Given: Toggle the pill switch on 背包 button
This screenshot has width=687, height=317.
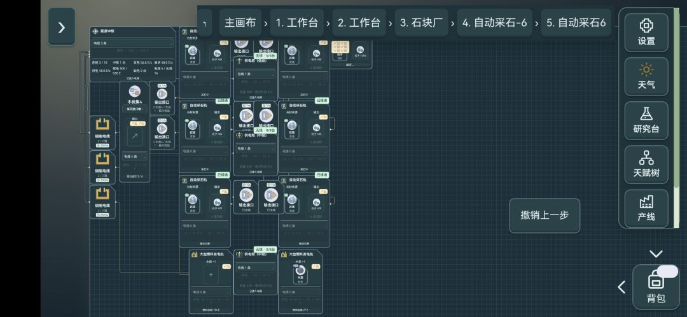Looking at the screenshot, I should point(667,271).
